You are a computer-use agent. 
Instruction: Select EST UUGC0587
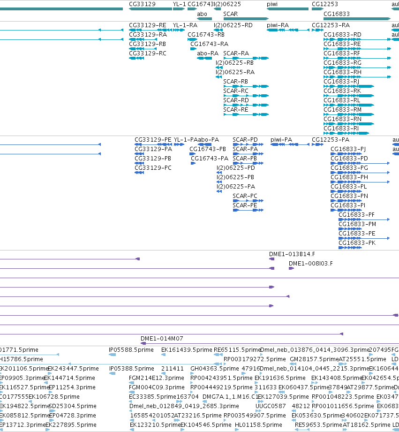tap(271, 406)
